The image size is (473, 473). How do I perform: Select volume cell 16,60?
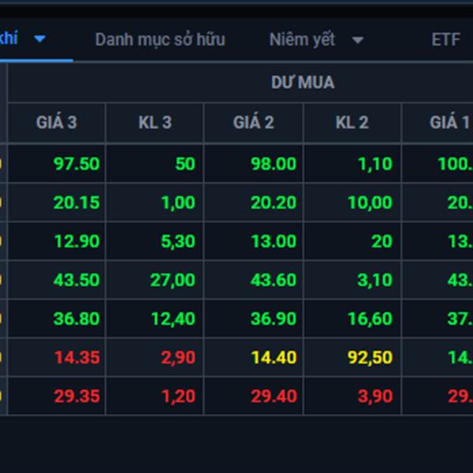pyautogui.click(x=352, y=318)
